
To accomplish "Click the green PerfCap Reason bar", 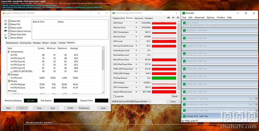I will tap(164, 78).
